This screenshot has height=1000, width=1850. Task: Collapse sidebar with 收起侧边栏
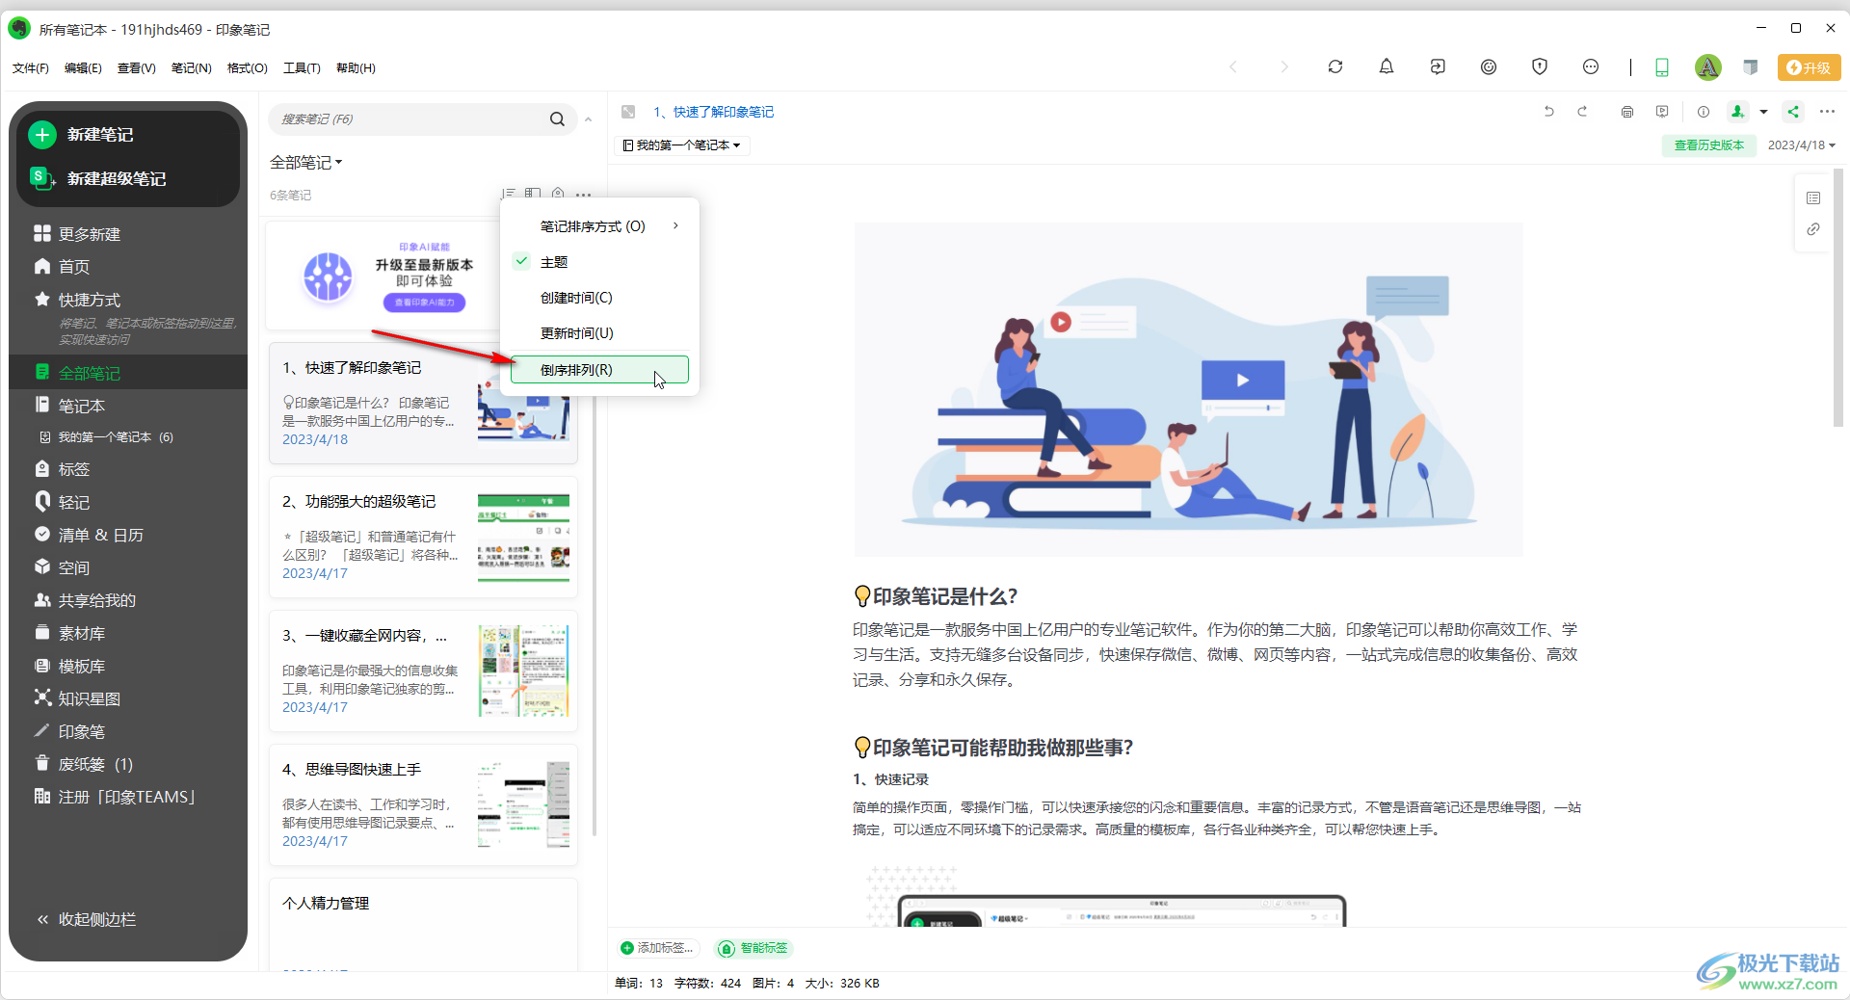click(x=87, y=919)
